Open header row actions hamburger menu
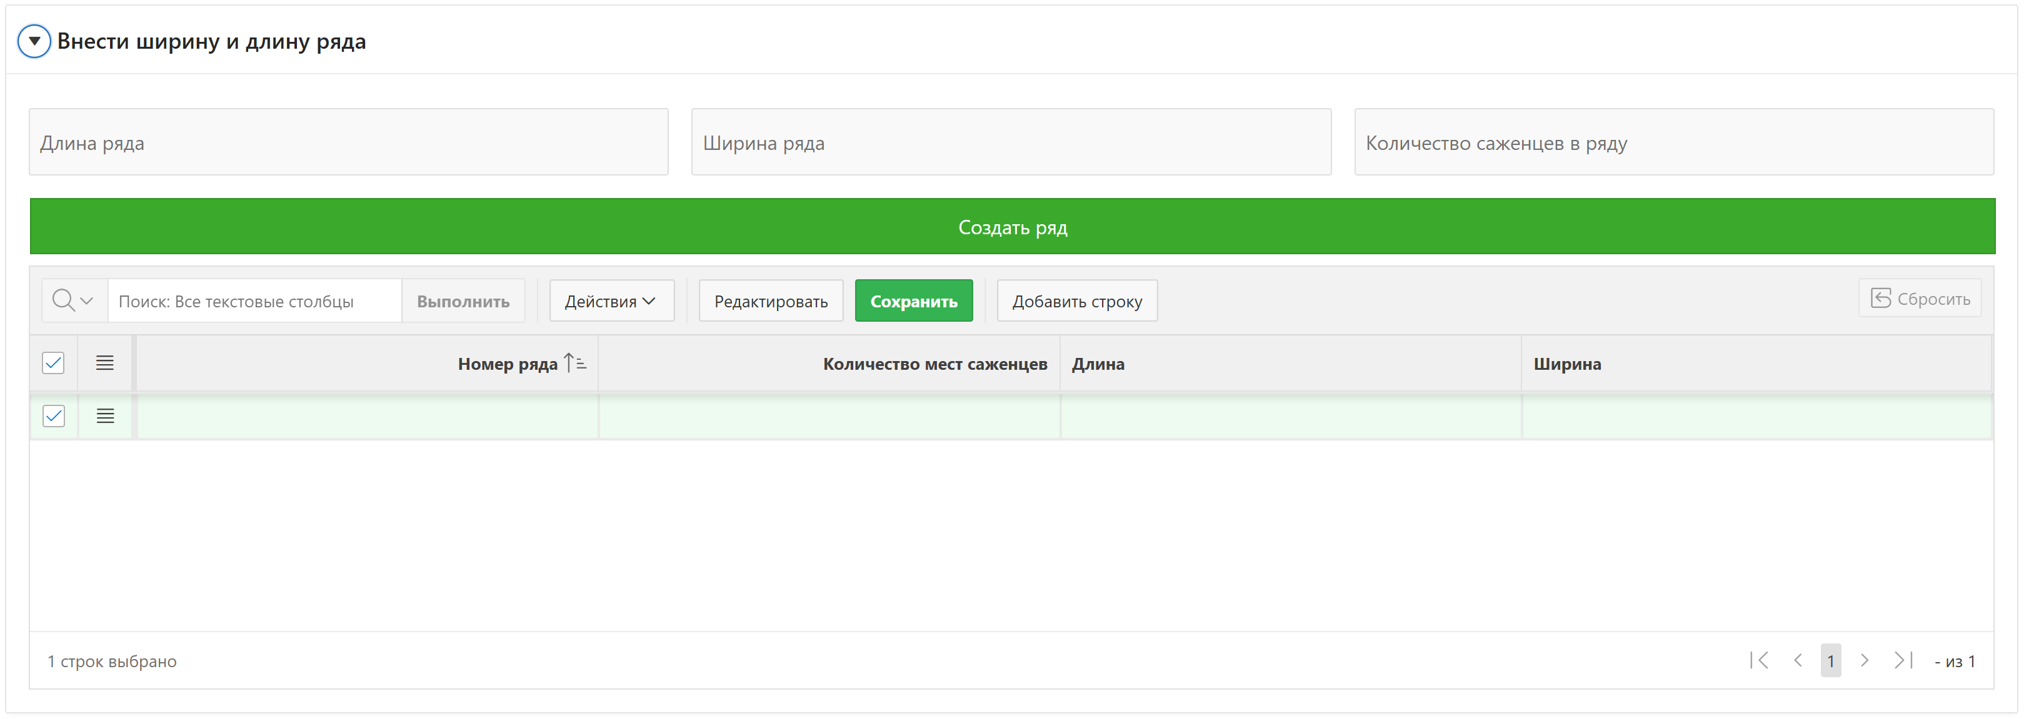The width and height of the screenshot is (2024, 719). pos(104,364)
